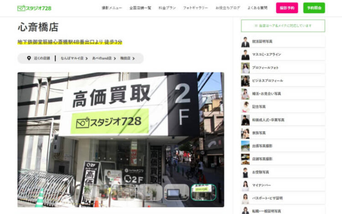Click the ヘア&メイク notice banner
342x214 pixels.
(x=283, y=26)
